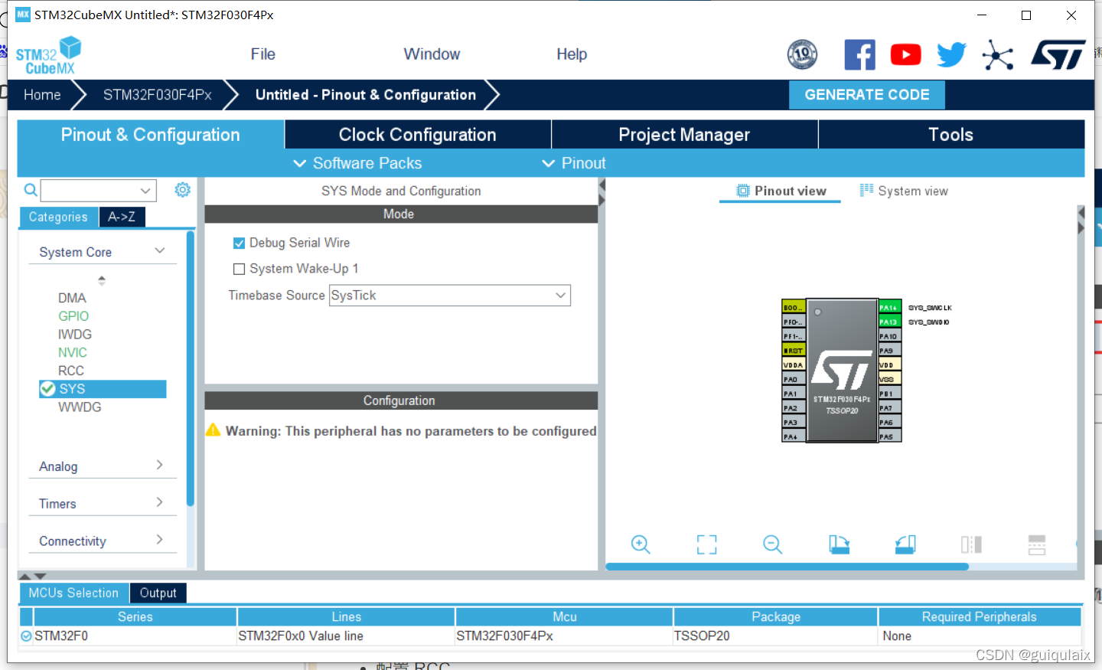The width and height of the screenshot is (1102, 670).
Task: Open the File menu
Action: tap(262, 54)
